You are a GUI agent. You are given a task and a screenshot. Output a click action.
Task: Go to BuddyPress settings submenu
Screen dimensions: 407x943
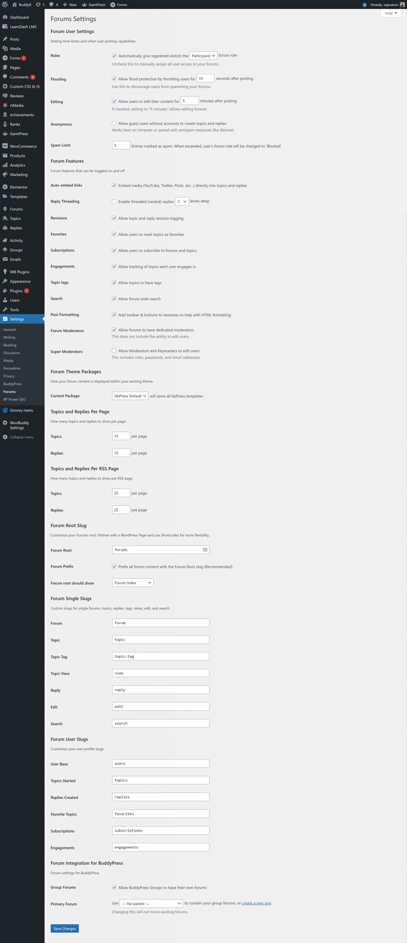(x=13, y=384)
